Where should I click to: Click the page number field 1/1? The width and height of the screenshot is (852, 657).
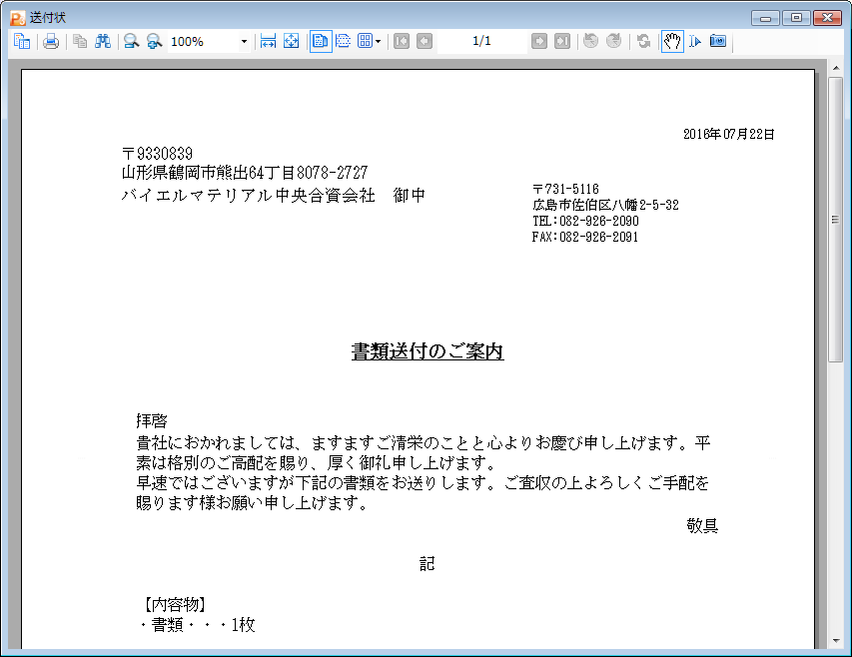[x=482, y=41]
